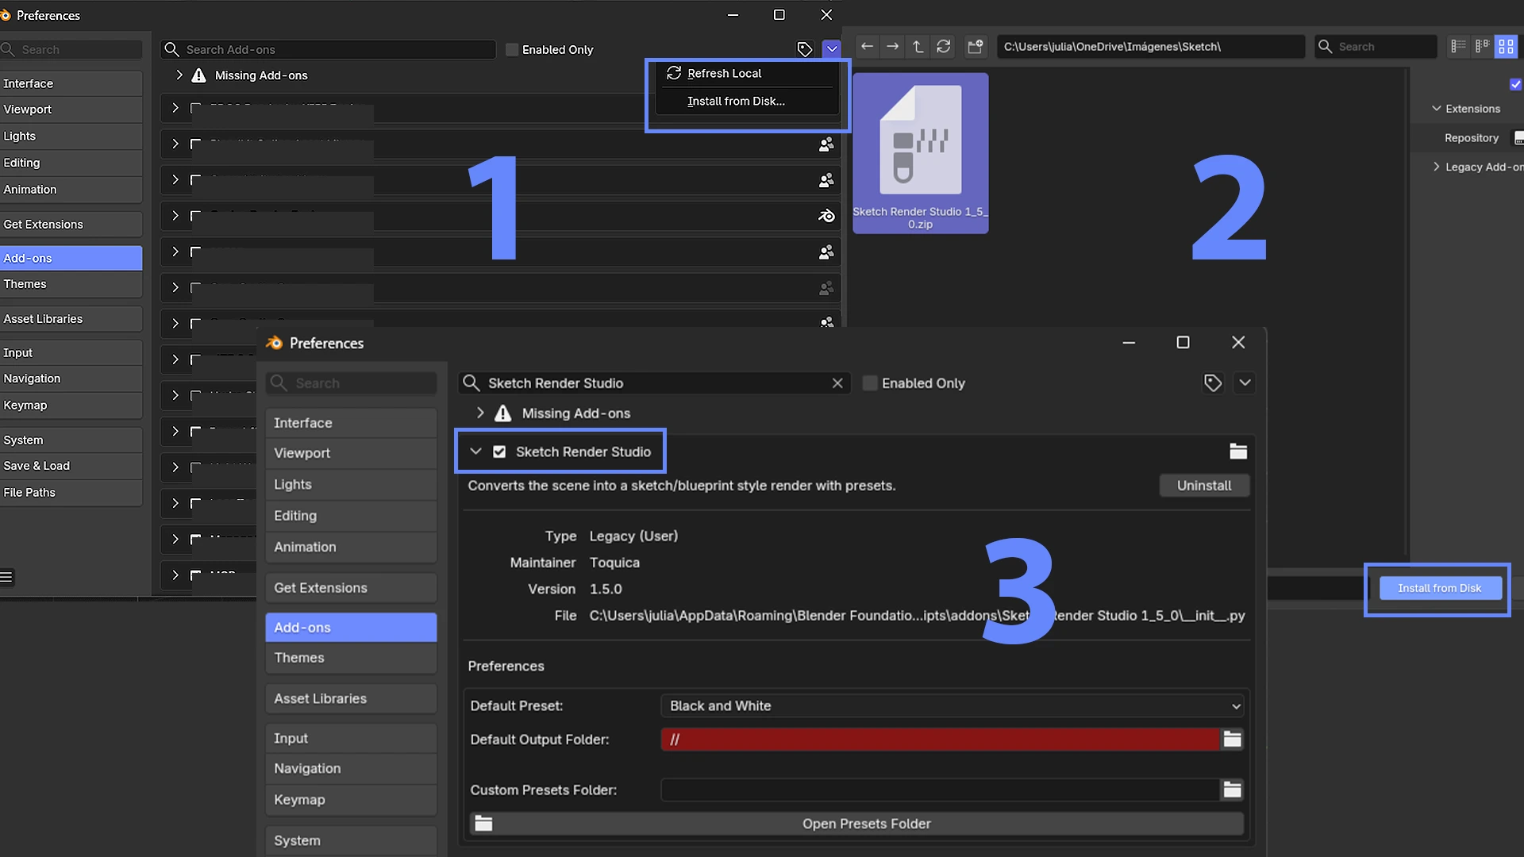Open add-on settings dropdown arrow in back Preferences
Image resolution: width=1524 pixels, height=857 pixels.
coord(831,49)
